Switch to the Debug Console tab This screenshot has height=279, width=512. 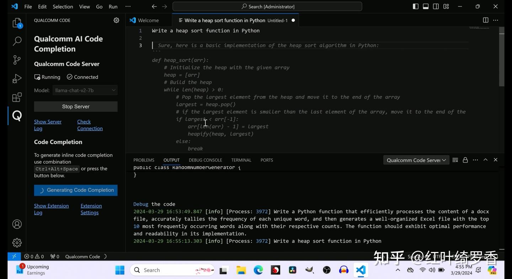[206, 160]
